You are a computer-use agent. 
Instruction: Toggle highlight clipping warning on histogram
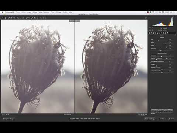coord(174,17)
